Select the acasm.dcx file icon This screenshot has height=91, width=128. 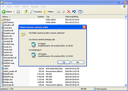click(3, 36)
